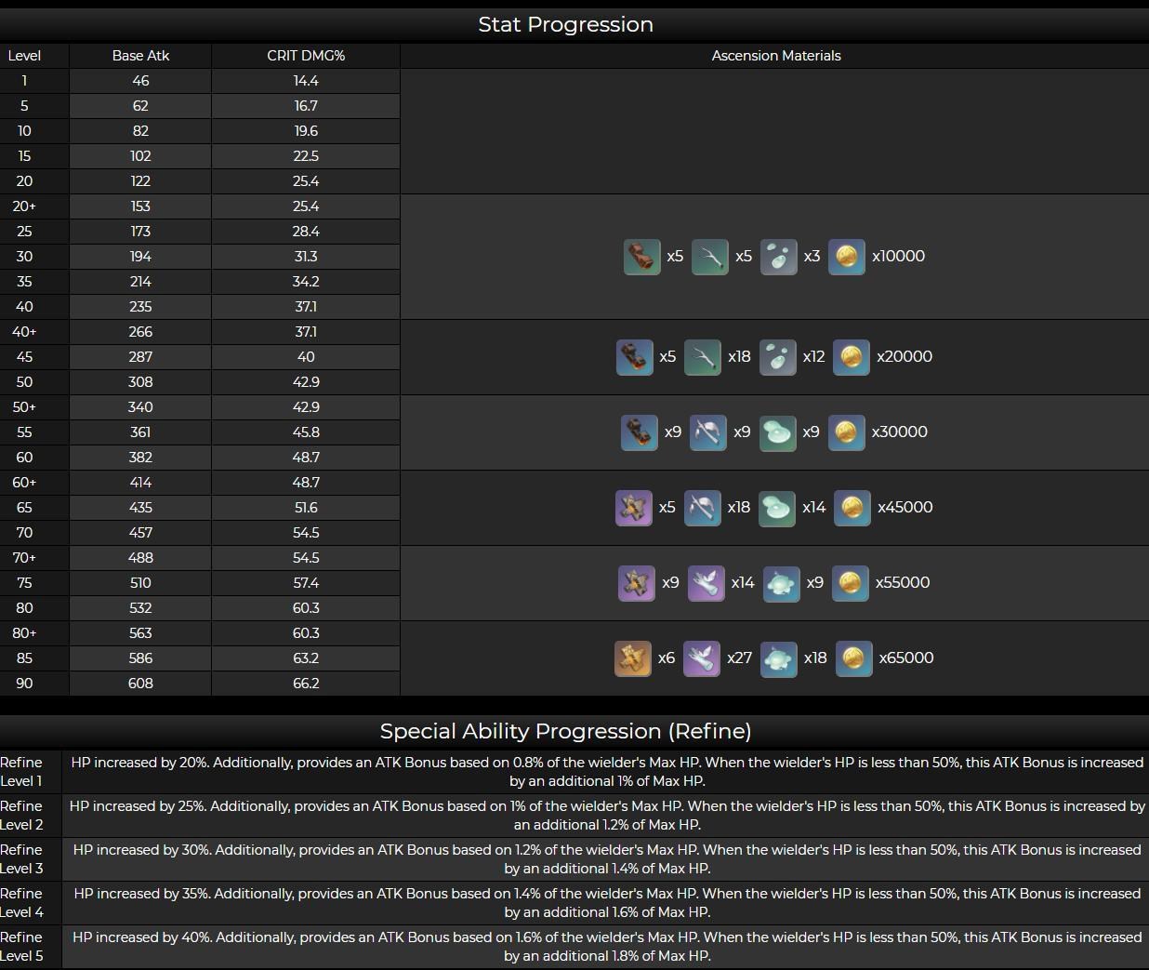Click the description starting 'HP increased by 20%'
This screenshot has height=970, width=1149.
coord(607,772)
